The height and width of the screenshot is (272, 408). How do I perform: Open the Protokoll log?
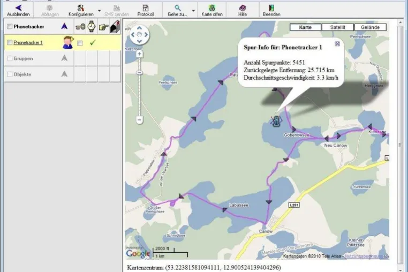(x=146, y=10)
